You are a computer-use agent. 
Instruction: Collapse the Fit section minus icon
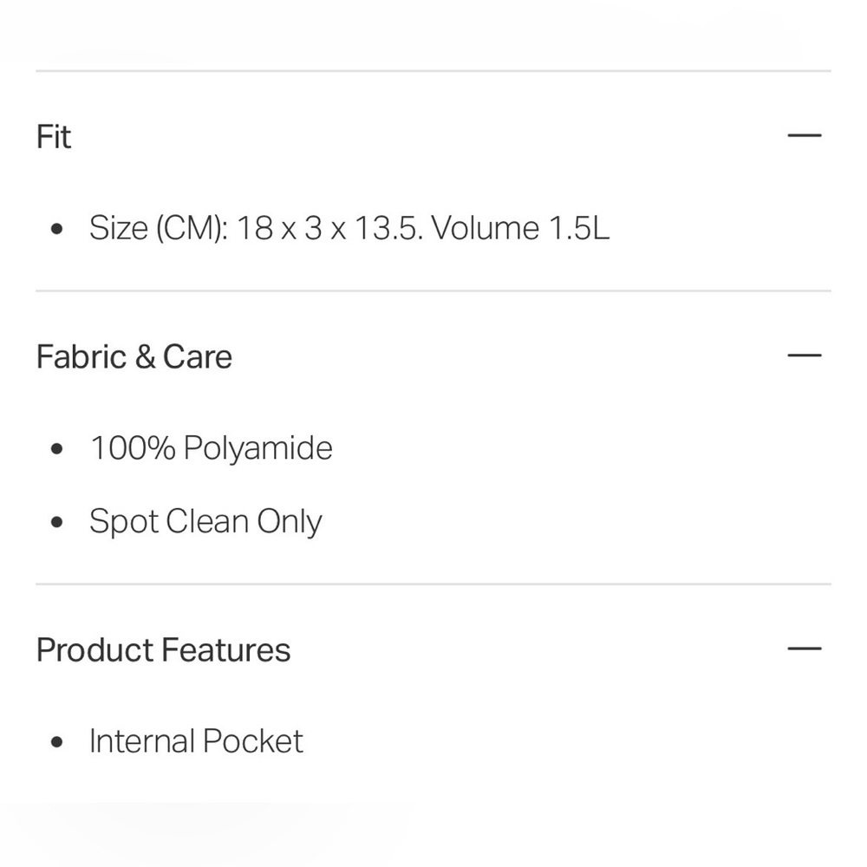coord(804,136)
